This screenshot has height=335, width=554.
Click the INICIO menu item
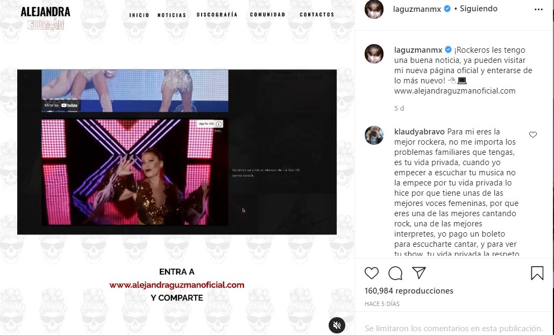[139, 15]
